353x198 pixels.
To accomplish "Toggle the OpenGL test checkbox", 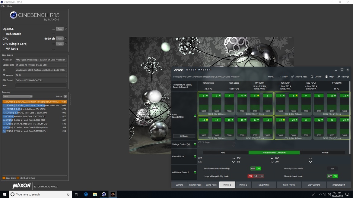I will (66, 29).
